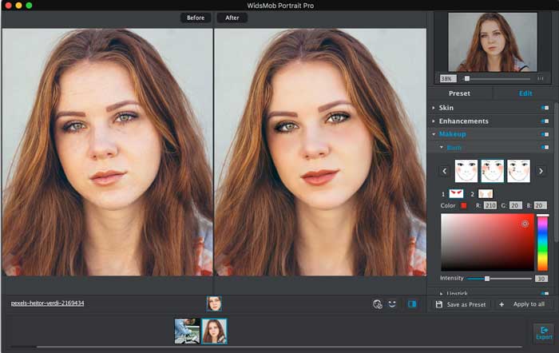Screen dimensions: 559x353
Task: Click the pexels-heitor-verdi-2169434 file name
Action: (x=47, y=303)
